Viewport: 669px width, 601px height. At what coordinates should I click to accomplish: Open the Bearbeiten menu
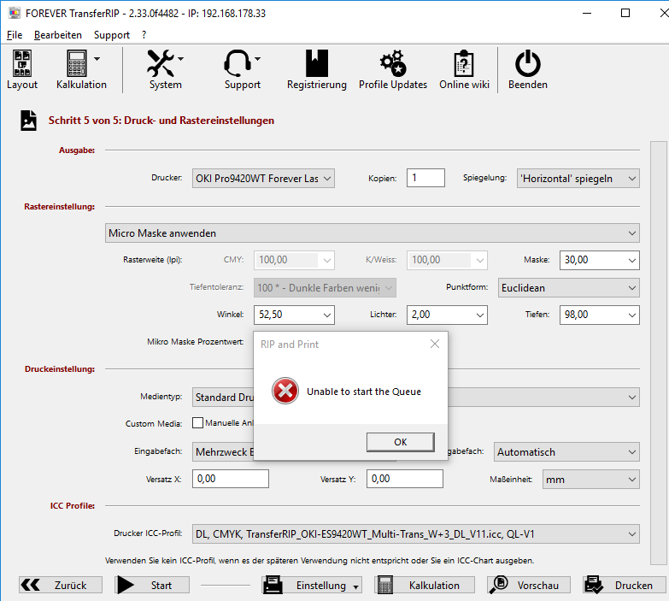point(58,35)
